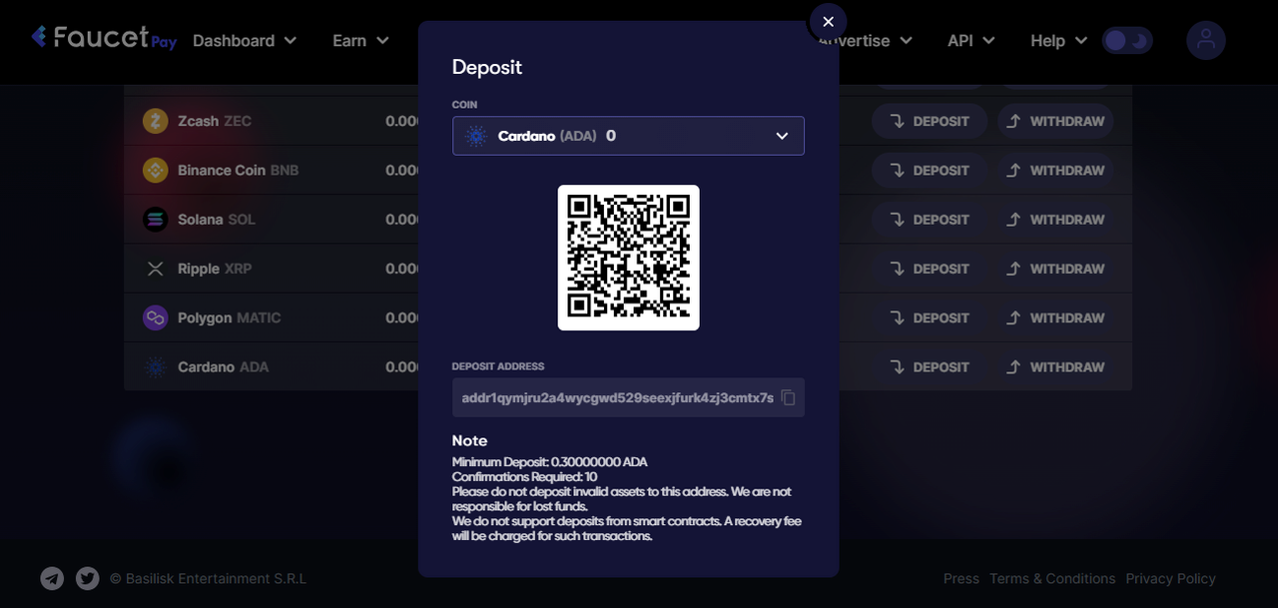Click the Cardano icon in the coin list
1278x608 pixels.
155,367
